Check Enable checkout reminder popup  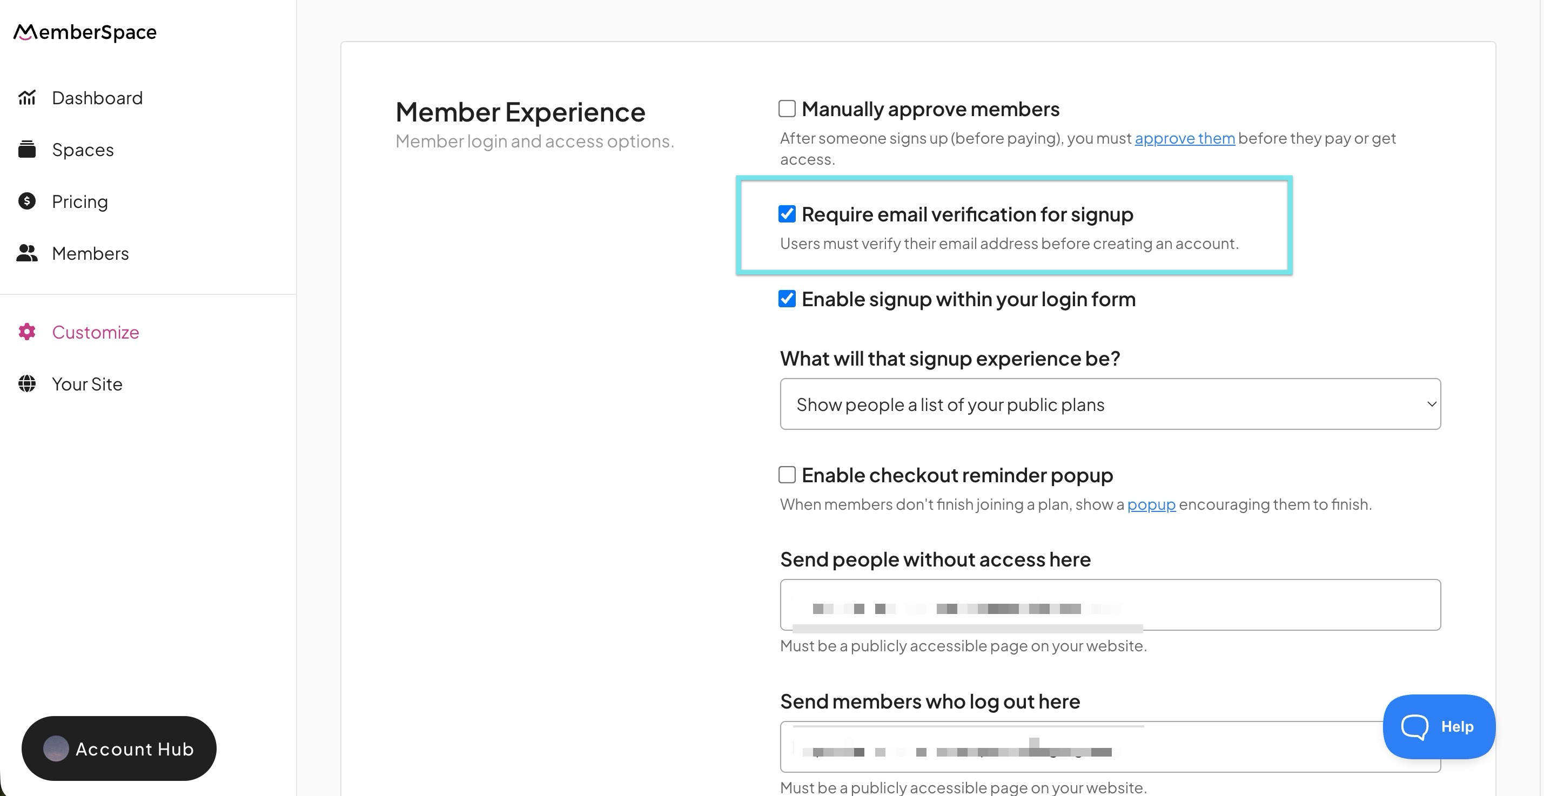point(787,475)
